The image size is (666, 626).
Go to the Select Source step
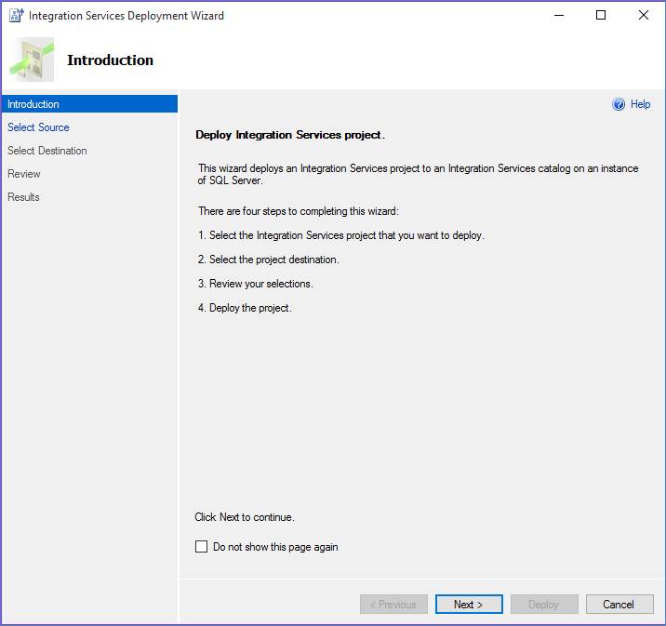(38, 127)
